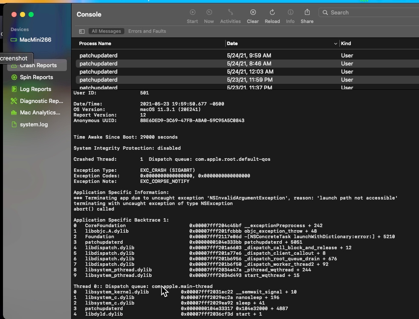
Task: Click the Spin Reports icon
Action: click(x=14, y=77)
